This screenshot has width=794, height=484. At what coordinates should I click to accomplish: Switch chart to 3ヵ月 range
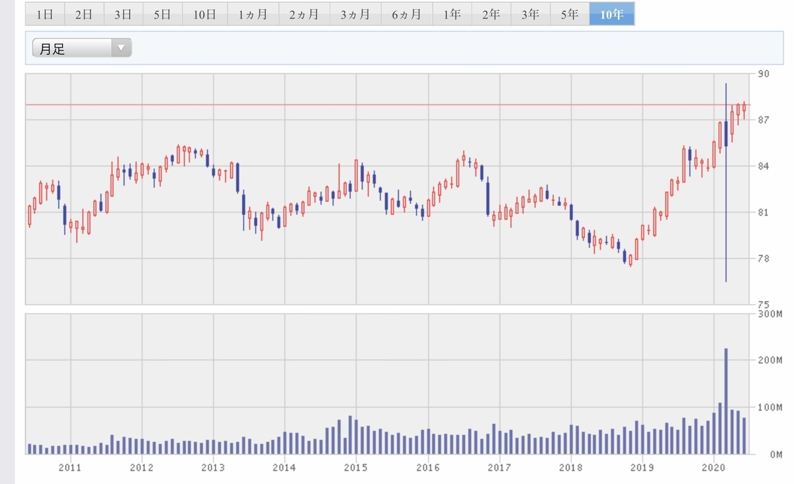[355, 14]
